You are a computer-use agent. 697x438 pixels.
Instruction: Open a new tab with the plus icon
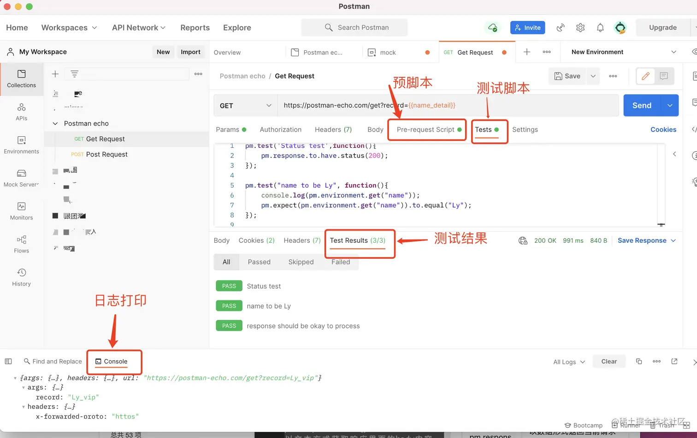[527, 52]
